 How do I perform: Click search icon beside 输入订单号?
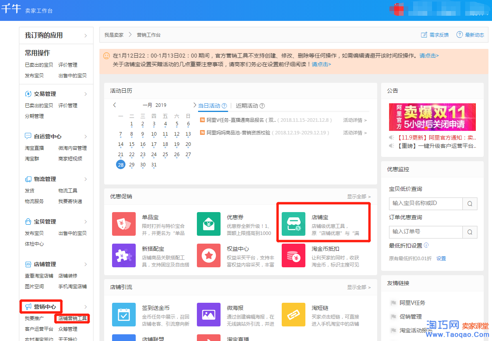pos(470,232)
